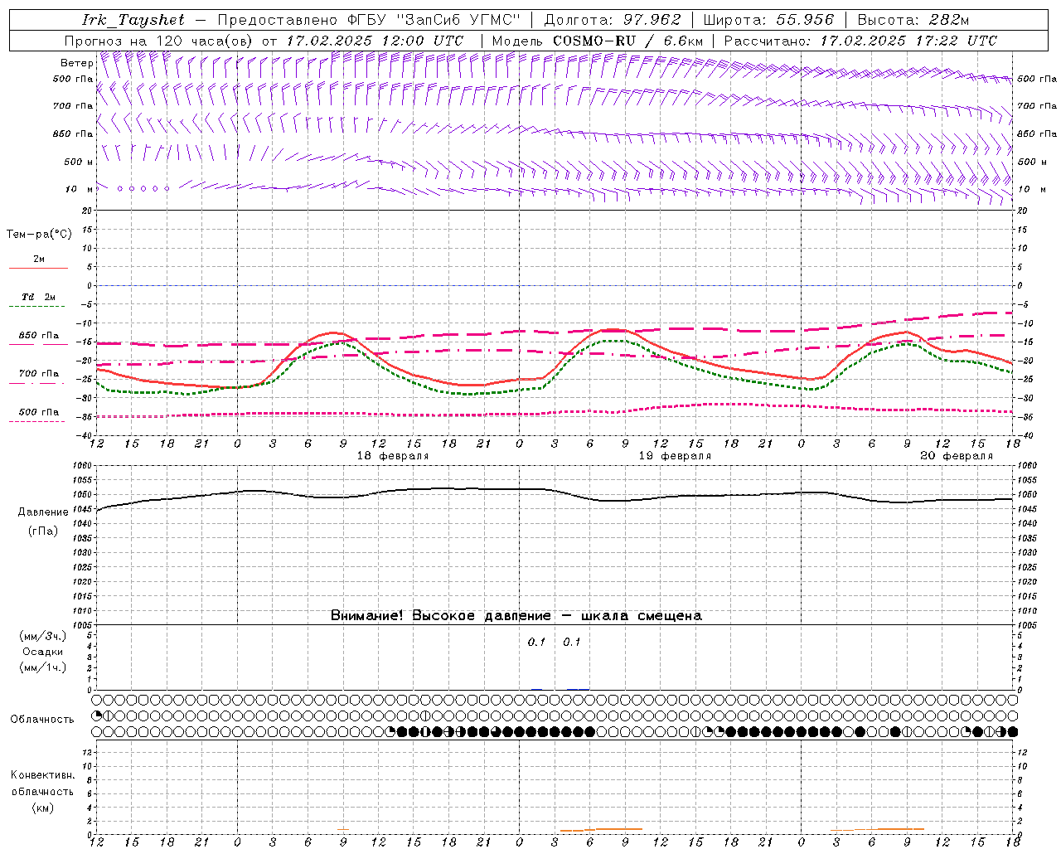Click the first calm-wind circle on the 10 м row
This screenshot has width=1061, height=849.
(x=119, y=189)
